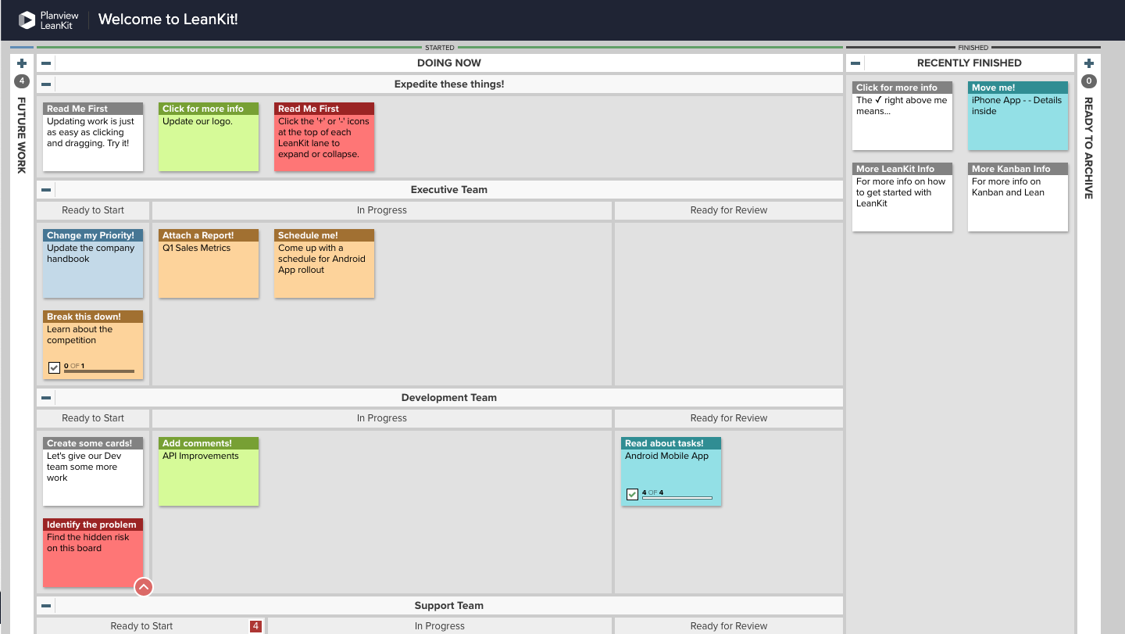
Task: Select the 'Ready for Review' header under Executive Team
Action: coord(728,210)
